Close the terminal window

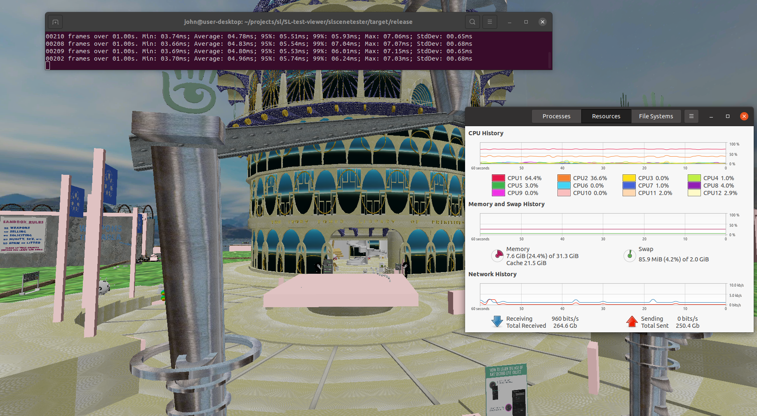point(543,22)
